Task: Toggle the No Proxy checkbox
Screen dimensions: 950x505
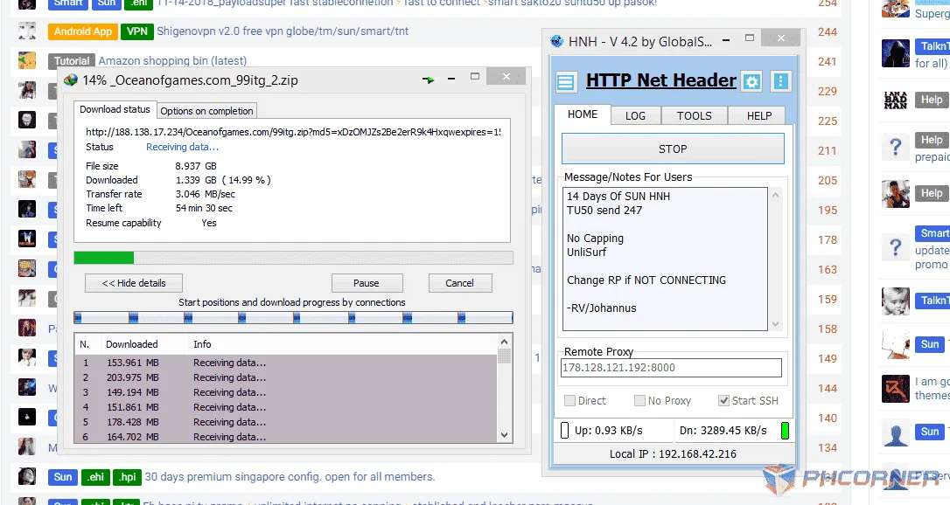Action: (x=639, y=400)
